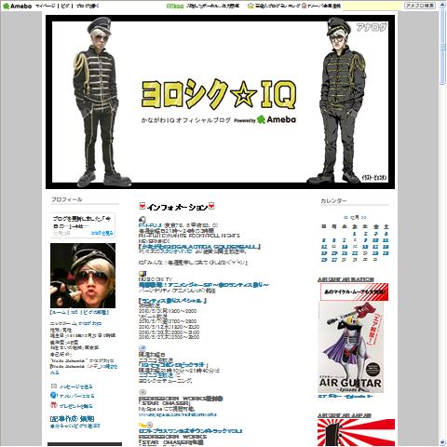Click the AIR GUITAR book cover image
The image size is (447, 447).
(350, 347)
